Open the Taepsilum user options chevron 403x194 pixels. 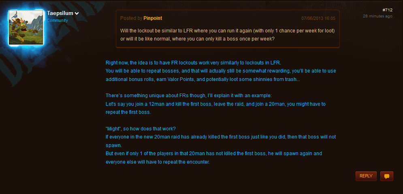coord(77,14)
